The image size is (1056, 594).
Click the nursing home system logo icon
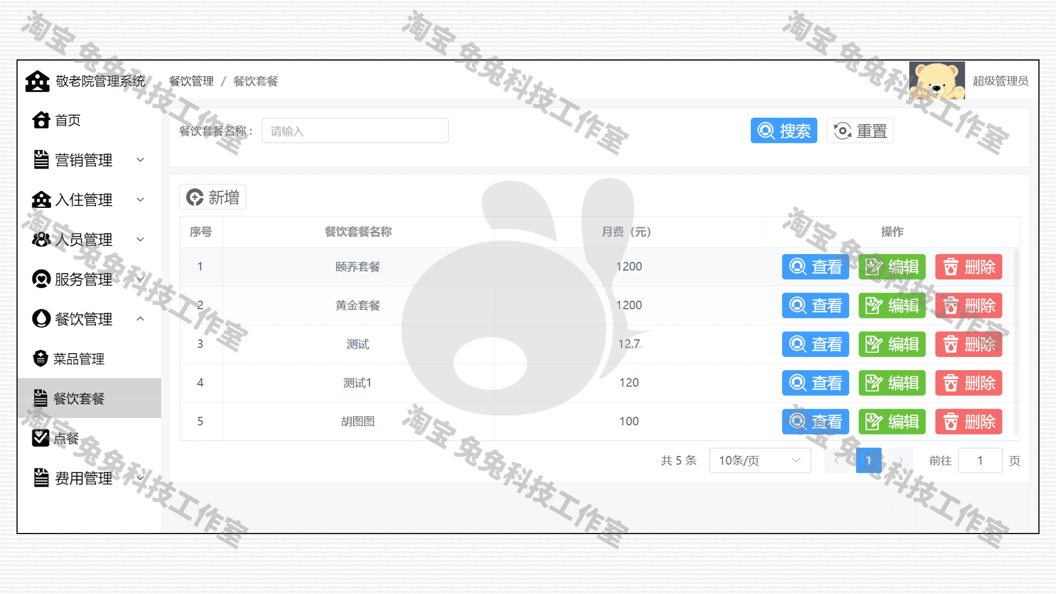(x=37, y=81)
